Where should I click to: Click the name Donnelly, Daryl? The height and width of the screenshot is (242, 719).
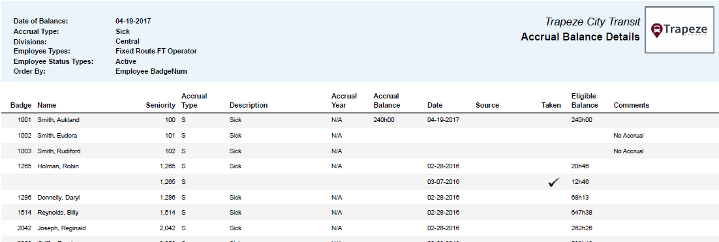click(x=59, y=197)
